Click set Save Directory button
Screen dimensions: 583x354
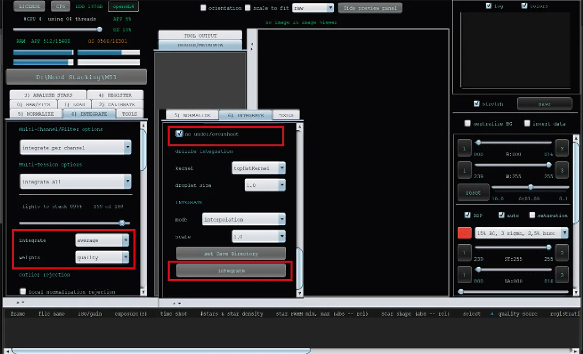click(231, 253)
